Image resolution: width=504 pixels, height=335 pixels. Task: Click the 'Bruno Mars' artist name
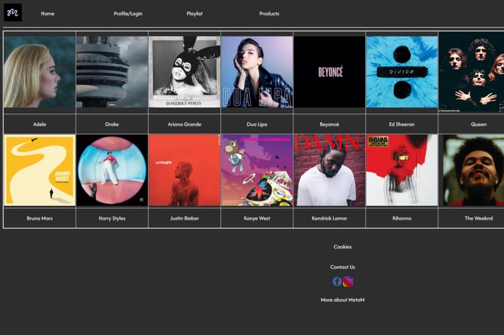[39, 218]
